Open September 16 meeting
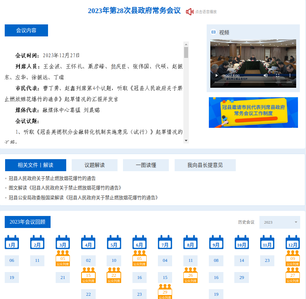 coord(216,278)
